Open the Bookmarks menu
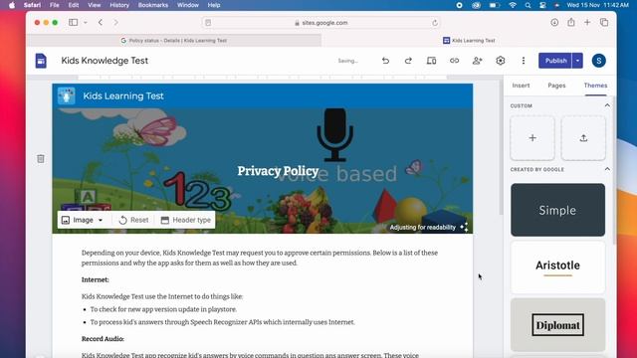The width and height of the screenshot is (637, 358). coord(153,5)
